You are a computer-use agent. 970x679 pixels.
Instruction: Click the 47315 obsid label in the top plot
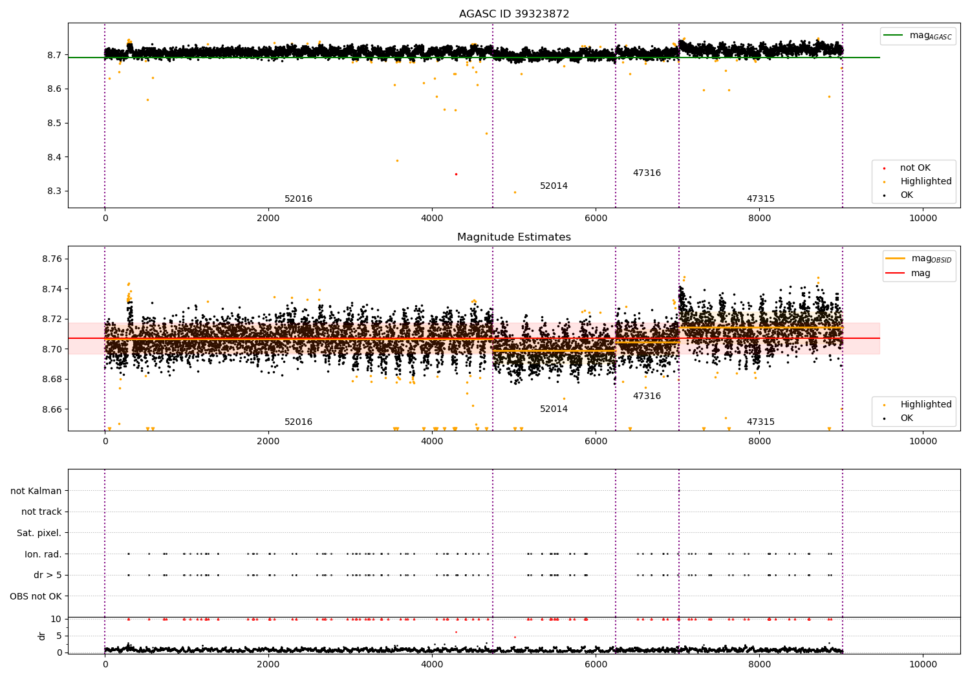760,199
